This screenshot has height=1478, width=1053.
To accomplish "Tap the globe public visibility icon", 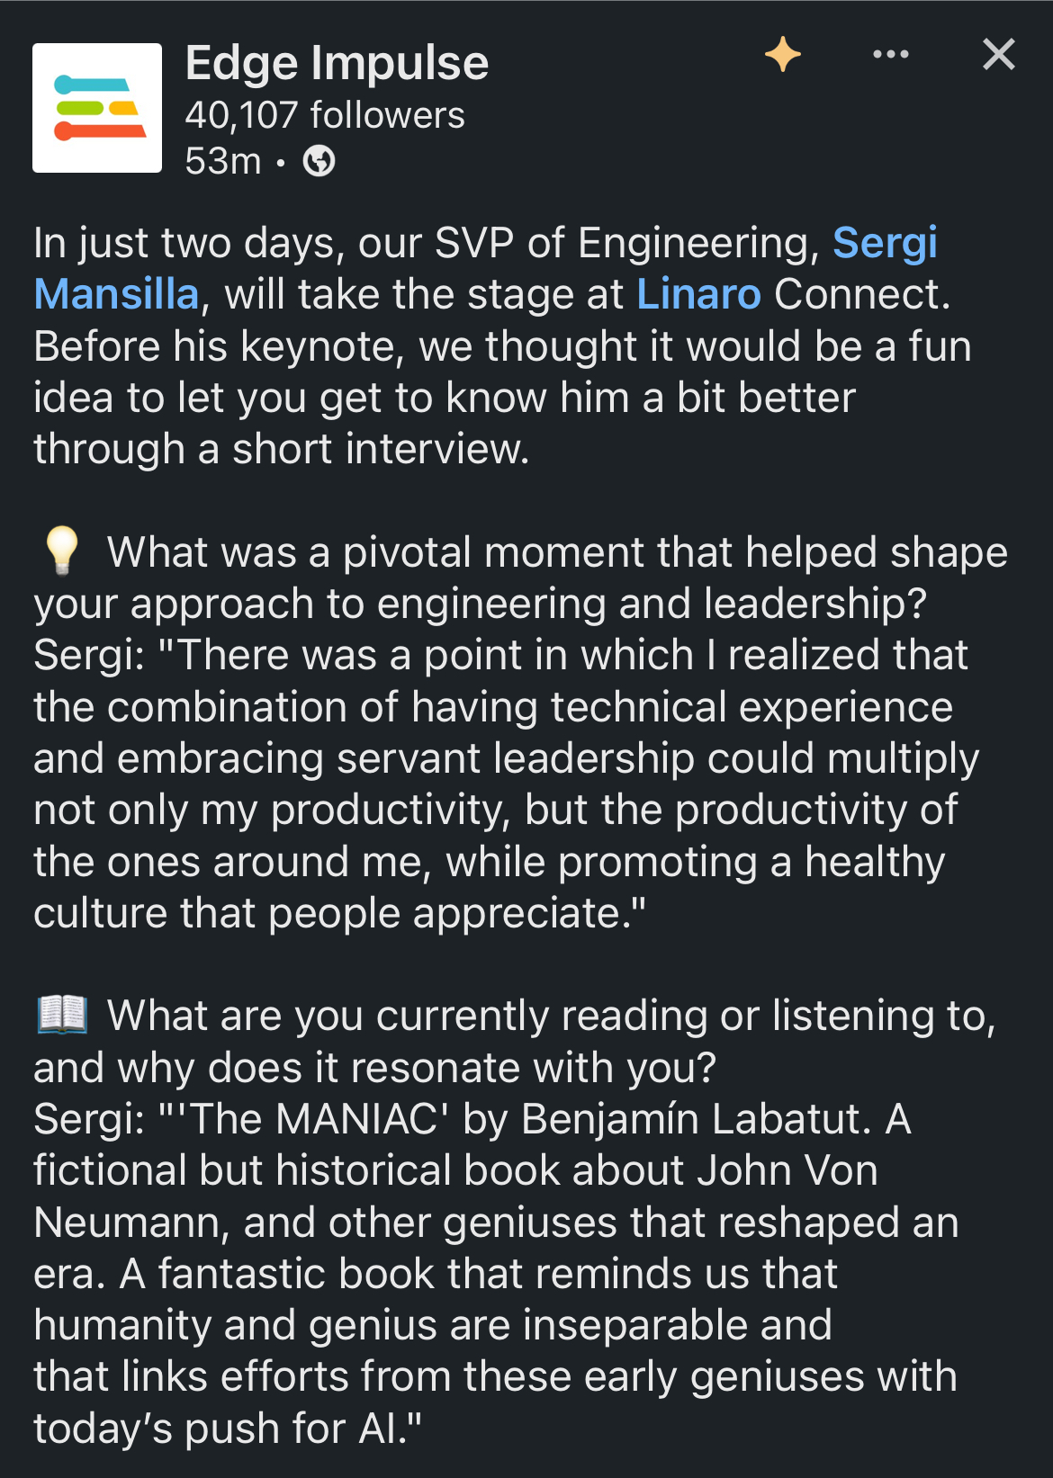I will 319,162.
